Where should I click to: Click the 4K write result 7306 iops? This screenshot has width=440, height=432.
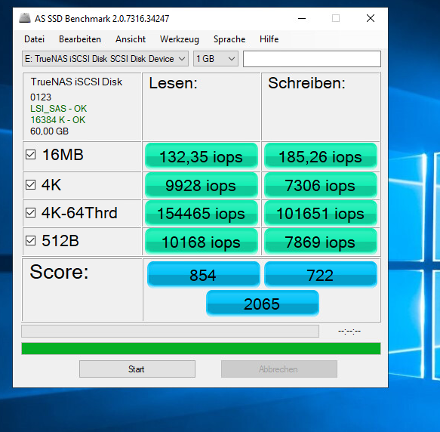tap(321, 185)
